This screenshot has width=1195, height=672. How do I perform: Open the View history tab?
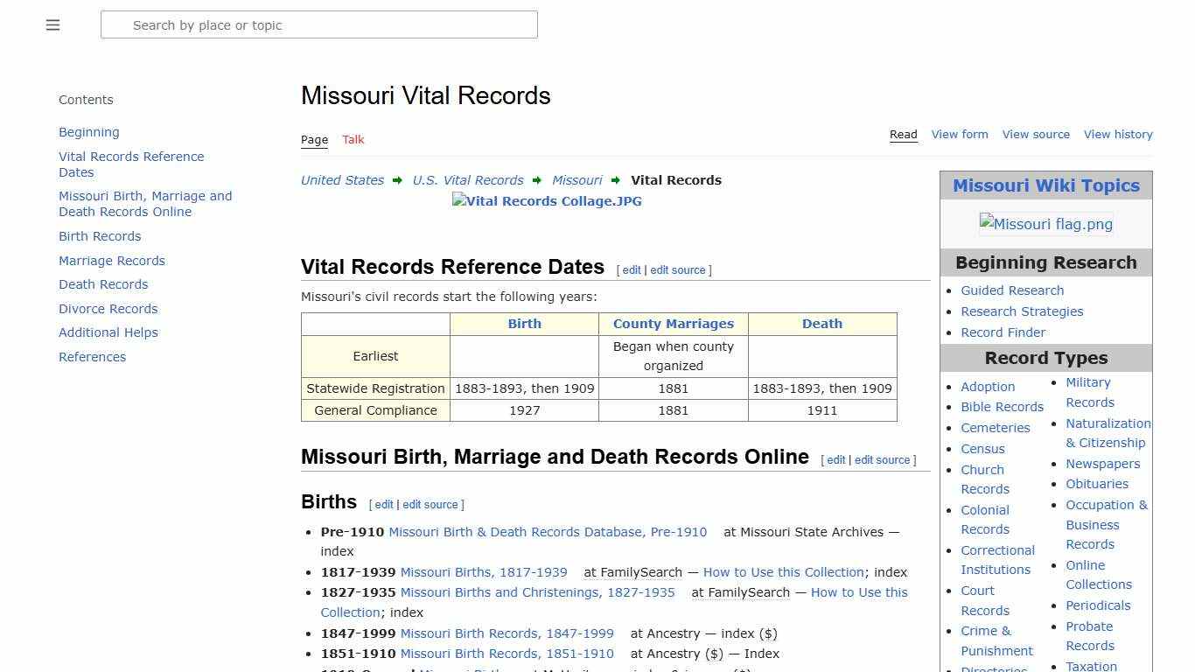1118,134
